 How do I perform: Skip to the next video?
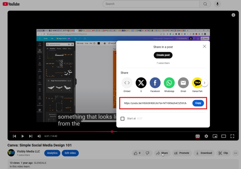(31, 136)
